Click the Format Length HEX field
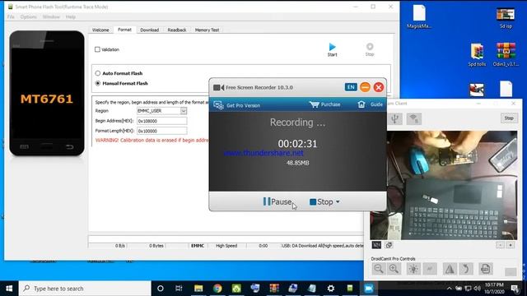Viewport: 527px width, 296px height. click(162, 131)
